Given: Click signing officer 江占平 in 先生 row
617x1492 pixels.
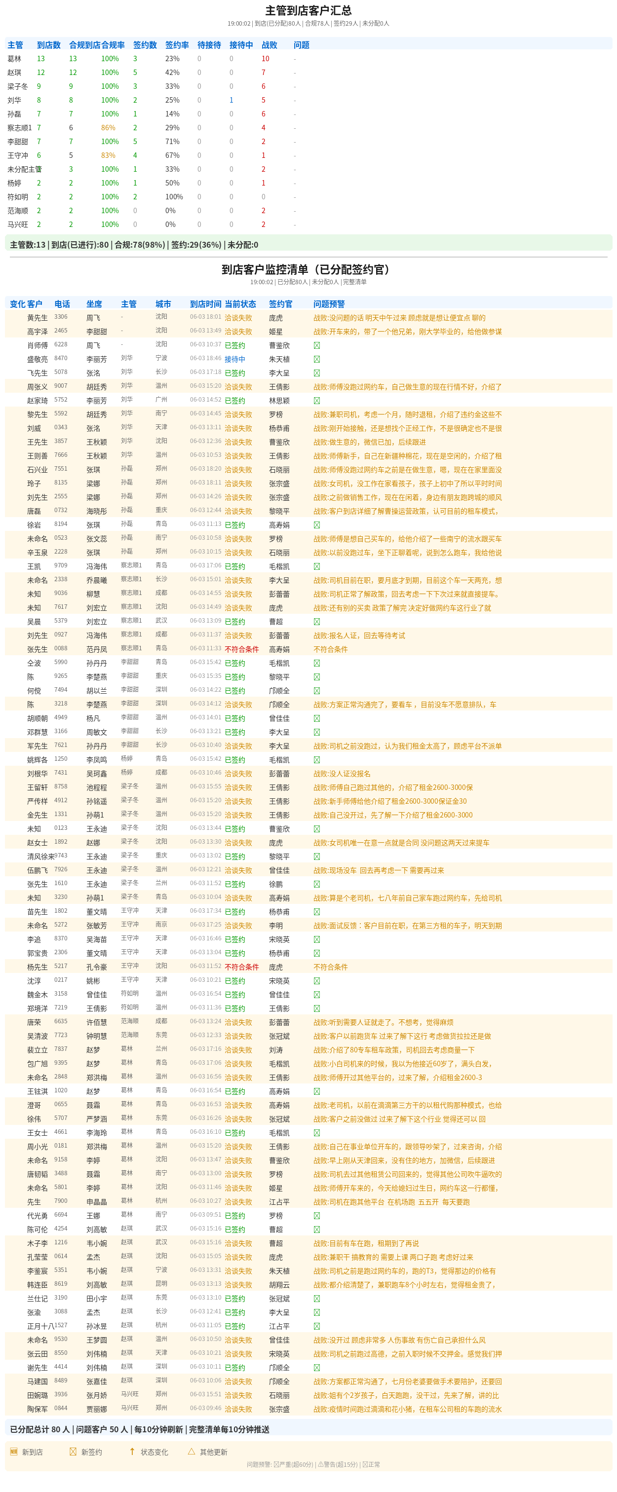Looking at the screenshot, I should click(279, 1202).
